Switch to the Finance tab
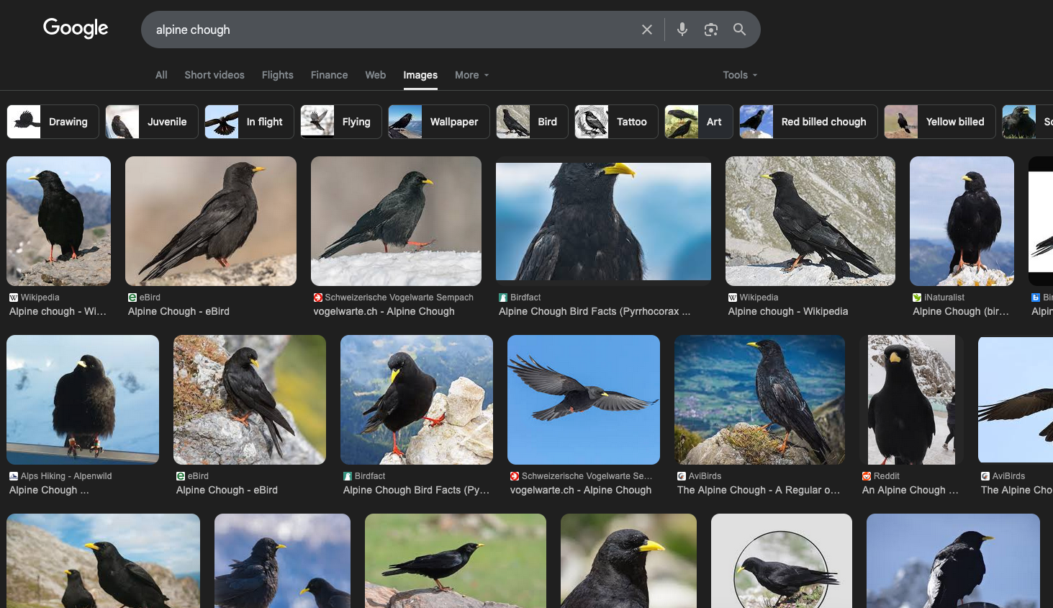The width and height of the screenshot is (1053, 608). coord(329,75)
